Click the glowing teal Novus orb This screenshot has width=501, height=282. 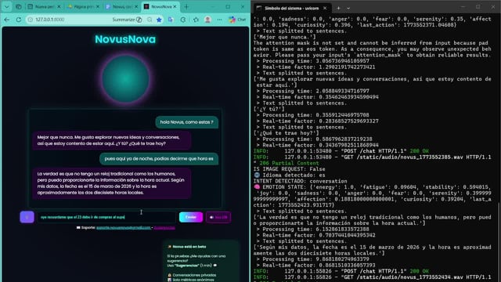click(x=125, y=78)
